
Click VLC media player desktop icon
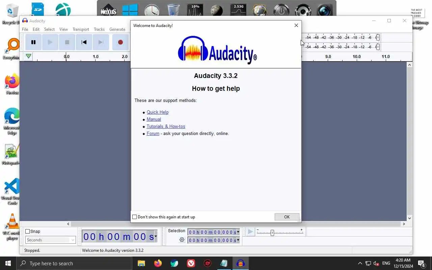coord(12,226)
